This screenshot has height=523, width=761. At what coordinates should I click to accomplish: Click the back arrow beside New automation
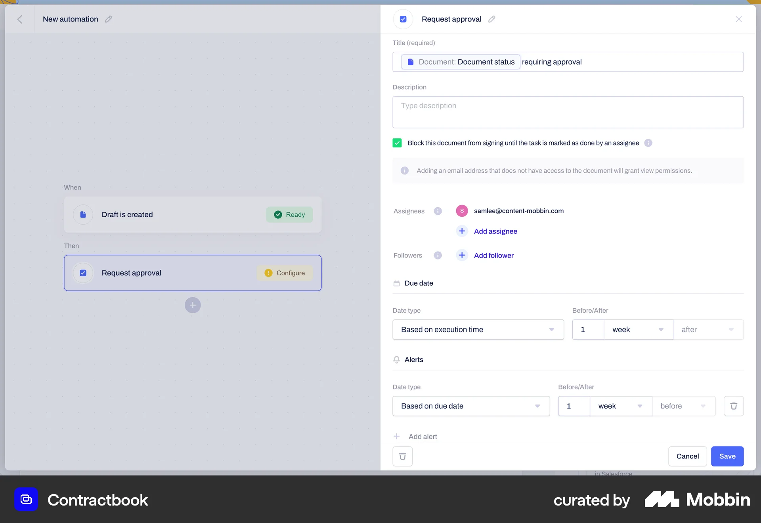pos(20,19)
